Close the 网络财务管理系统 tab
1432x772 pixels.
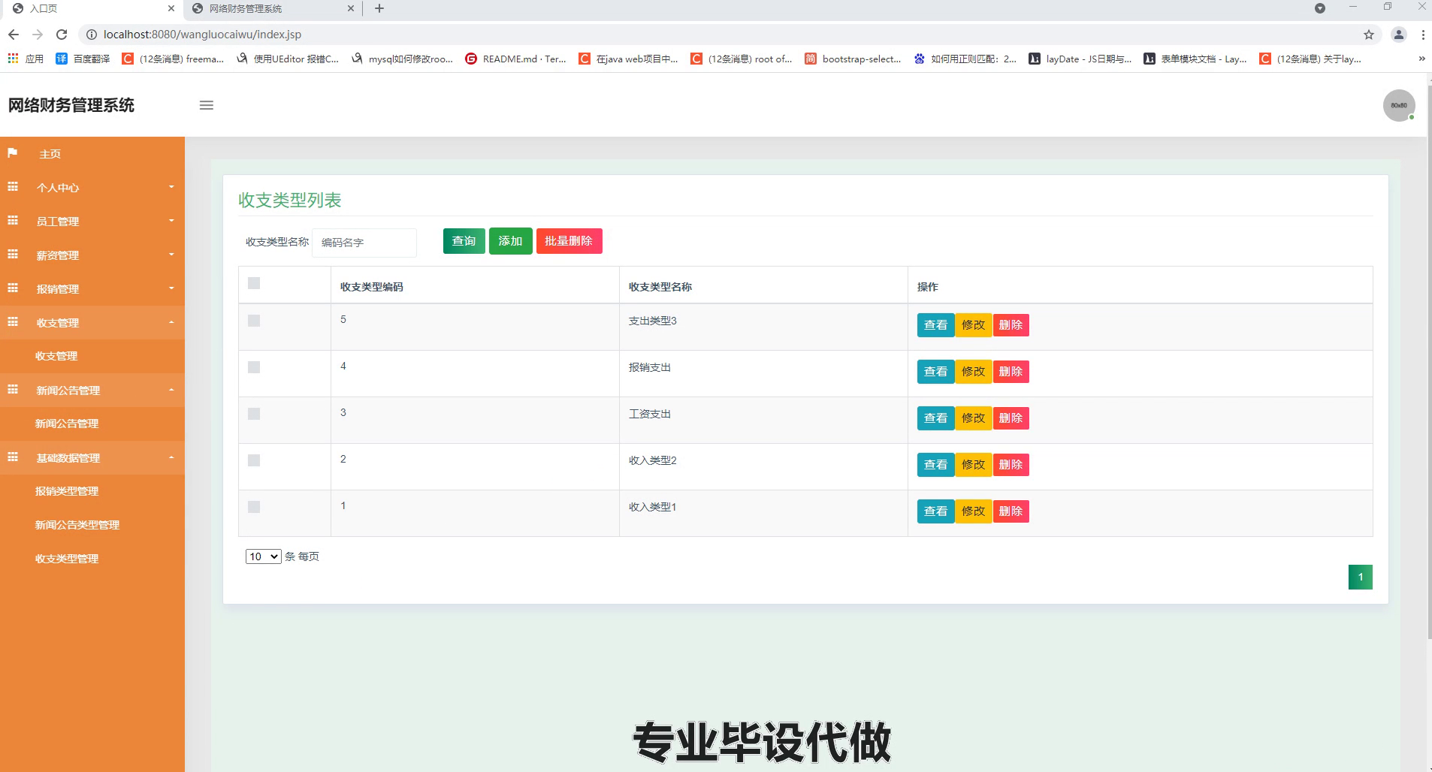click(351, 8)
